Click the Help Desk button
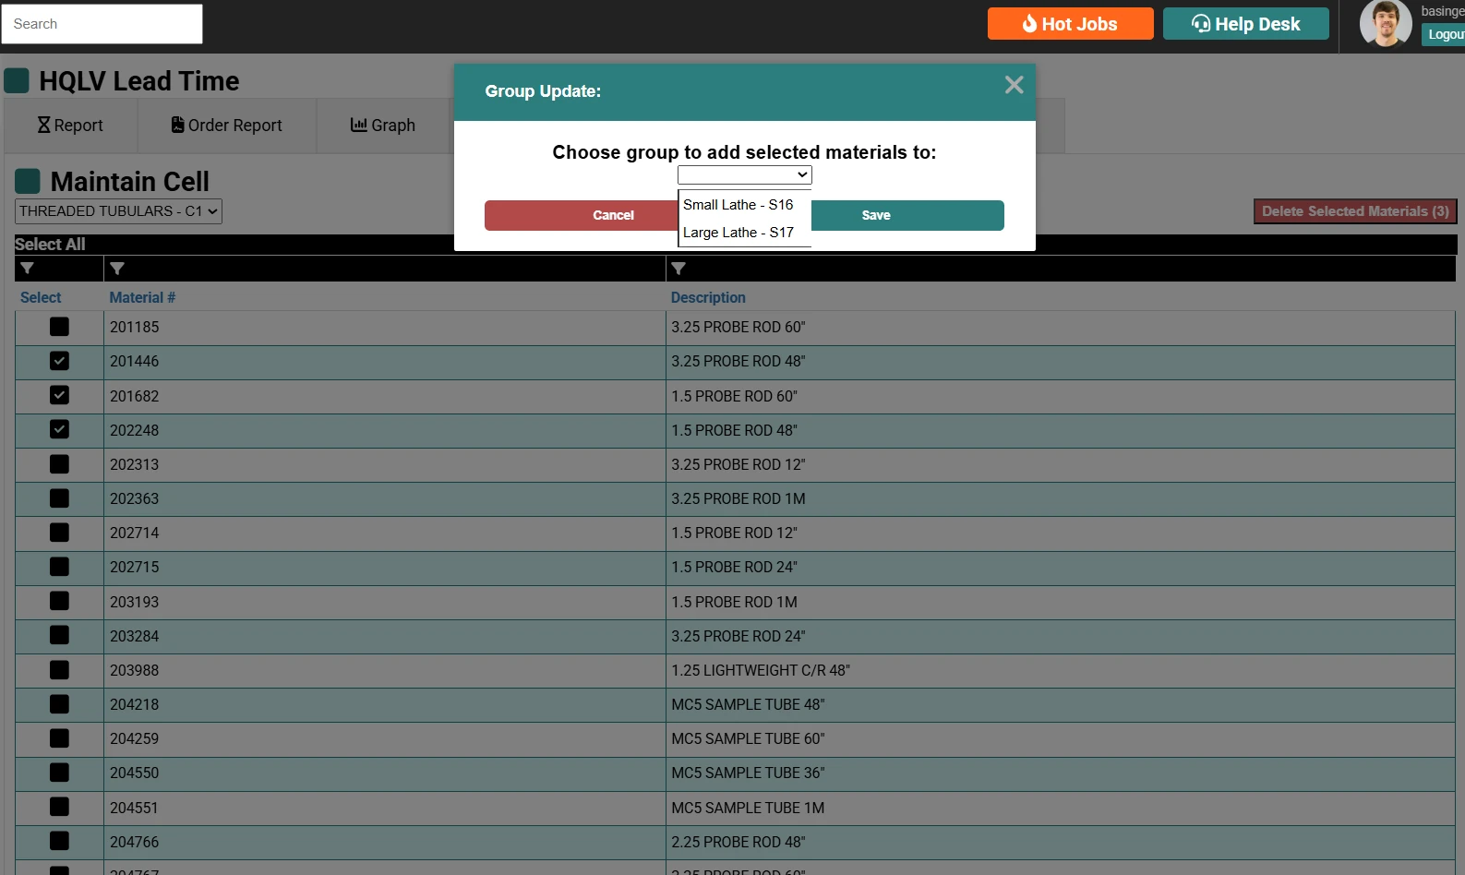 point(1246,24)
